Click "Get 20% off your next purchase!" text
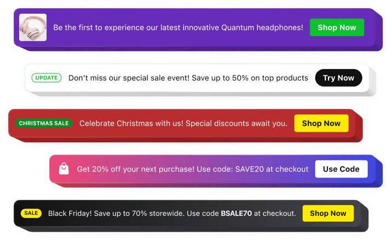Viewport: 391px width, 241px height. [x=139, y=169]
